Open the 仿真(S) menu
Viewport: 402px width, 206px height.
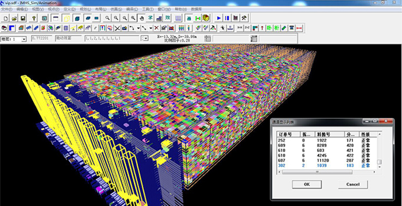tap(116, 9)
